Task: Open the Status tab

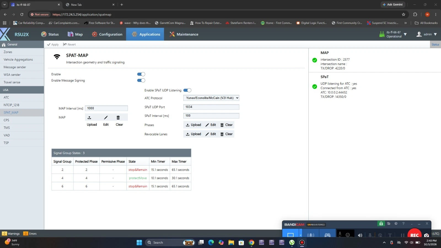Action: pyautogui.click(x=50, y=34)
